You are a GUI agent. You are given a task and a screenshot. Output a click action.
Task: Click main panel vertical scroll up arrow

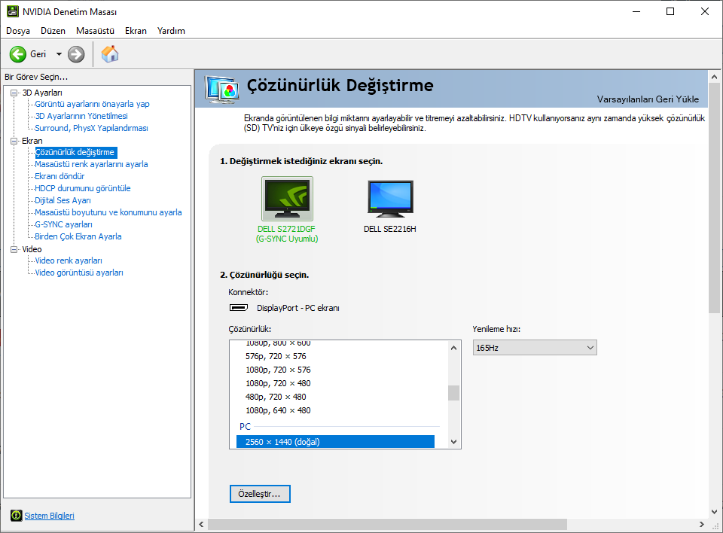(x=714, y=77)
